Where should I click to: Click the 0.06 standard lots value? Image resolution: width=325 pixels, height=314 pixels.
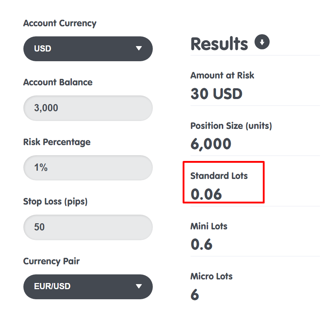click(206, 194)
